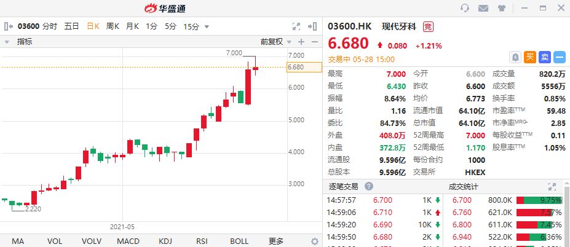Viewport: 570px width, 247px height.
Task: Open 更多 more indicators
Action: point(276,241)
